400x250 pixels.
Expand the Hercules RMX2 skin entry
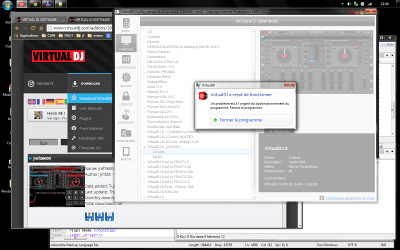pyautogui.click(x=144, y=77)
